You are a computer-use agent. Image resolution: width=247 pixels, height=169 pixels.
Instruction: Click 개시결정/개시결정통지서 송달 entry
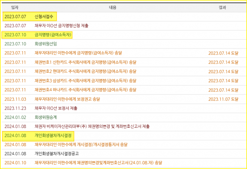click(x=81, y=144)
